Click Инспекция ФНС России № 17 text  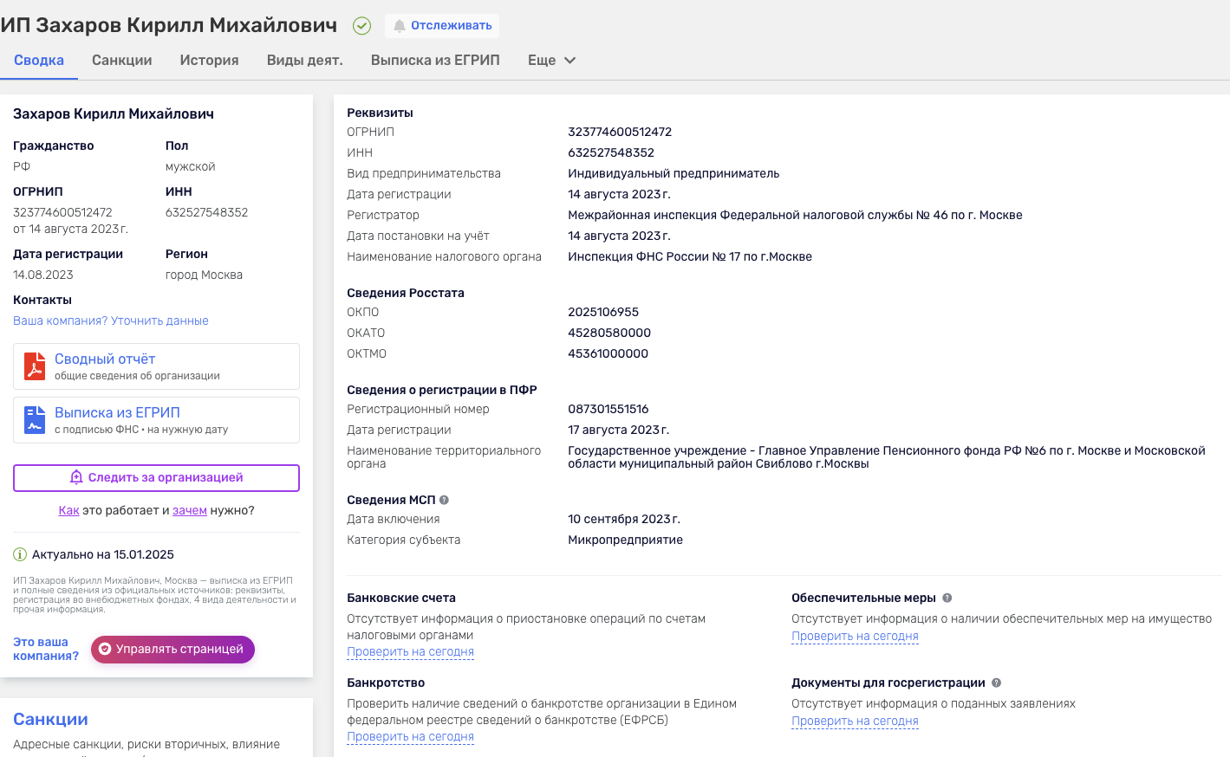pyautogui.click(x=690, y=256)
